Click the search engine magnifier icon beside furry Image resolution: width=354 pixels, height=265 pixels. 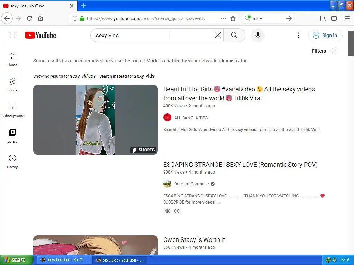click(248, 18)
